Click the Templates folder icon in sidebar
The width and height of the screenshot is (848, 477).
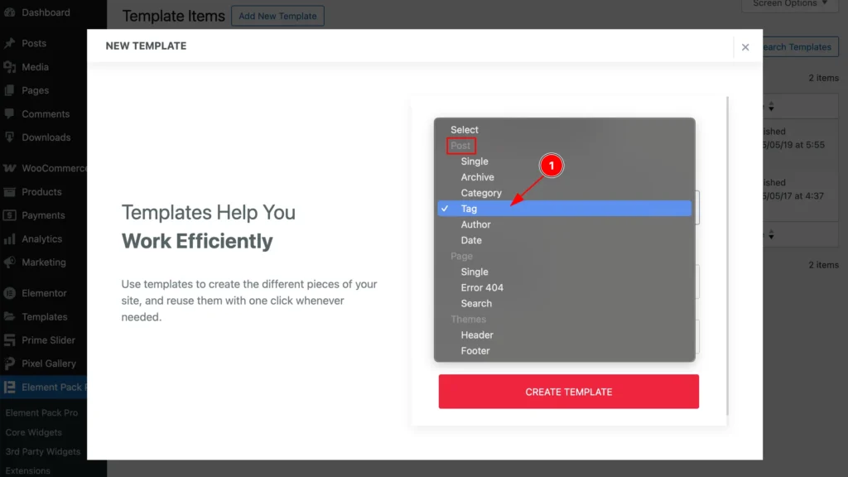10,316
